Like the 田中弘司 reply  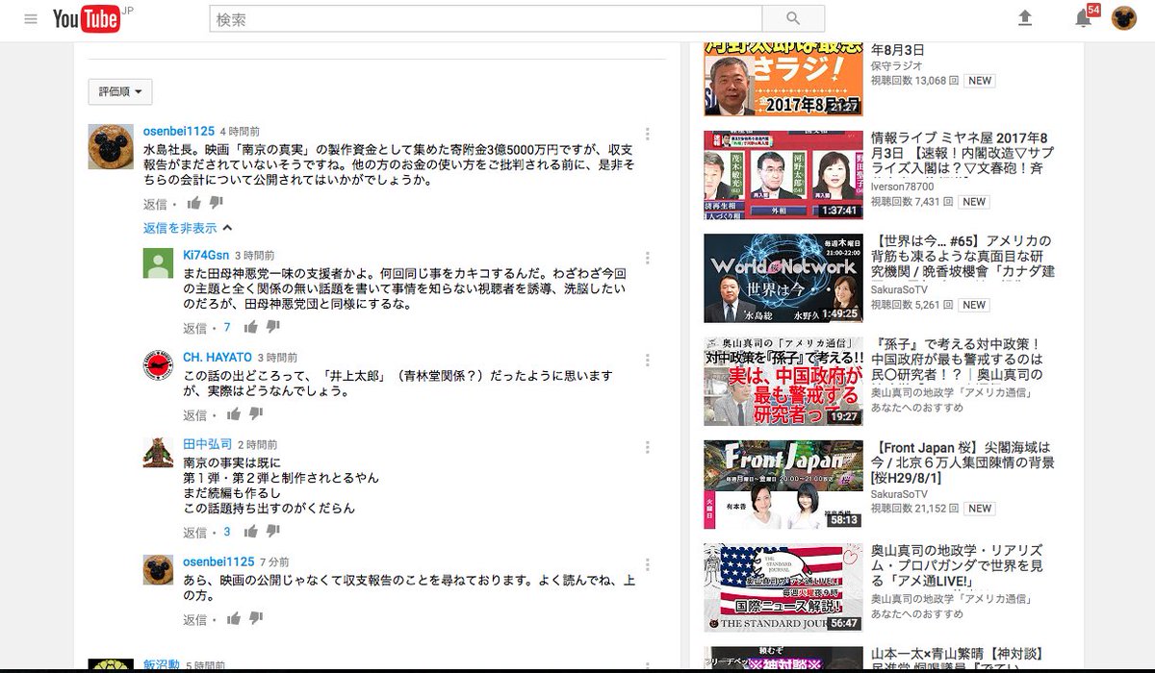(250, 531)
